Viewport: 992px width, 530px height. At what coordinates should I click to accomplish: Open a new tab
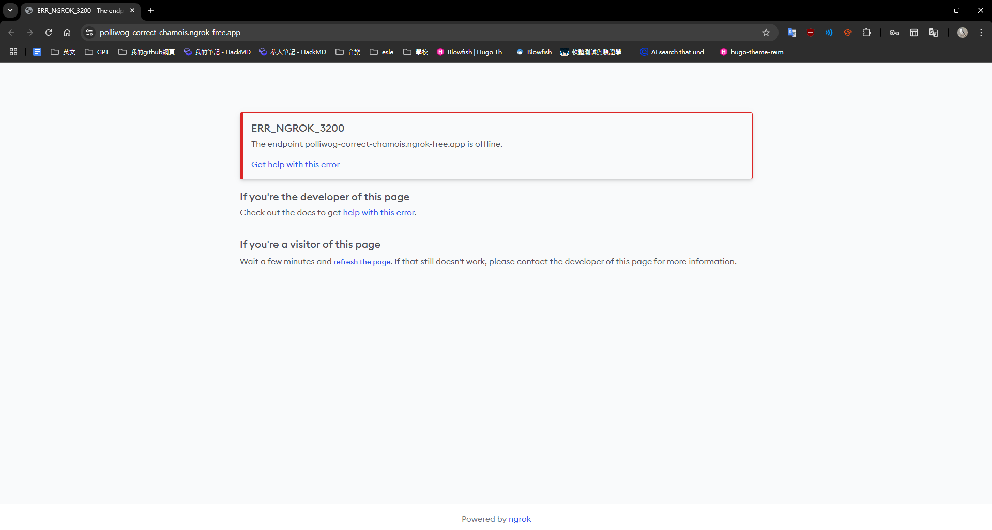[x=151, y=10]
